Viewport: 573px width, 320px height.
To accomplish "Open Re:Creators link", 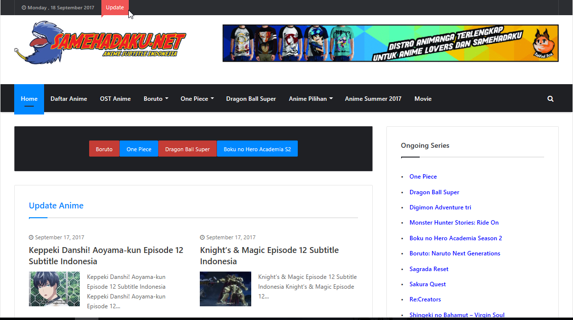I will (x=425, y=299).
